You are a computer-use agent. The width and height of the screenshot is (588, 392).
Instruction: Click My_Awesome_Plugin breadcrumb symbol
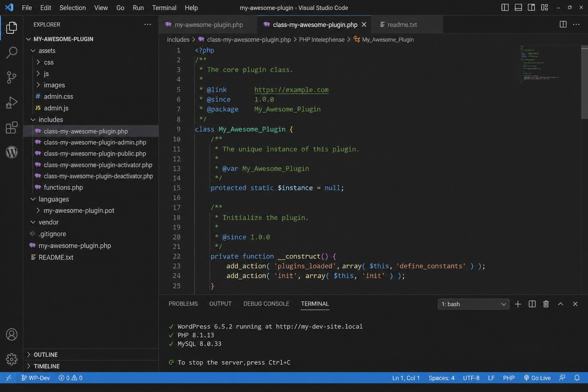coord(384,39)
